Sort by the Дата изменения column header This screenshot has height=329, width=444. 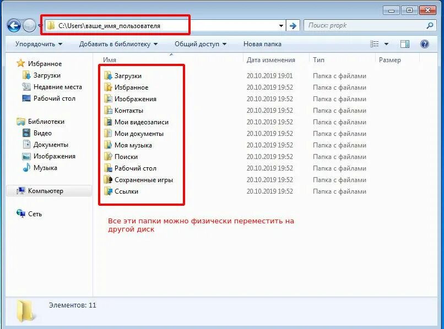[270, 59]
